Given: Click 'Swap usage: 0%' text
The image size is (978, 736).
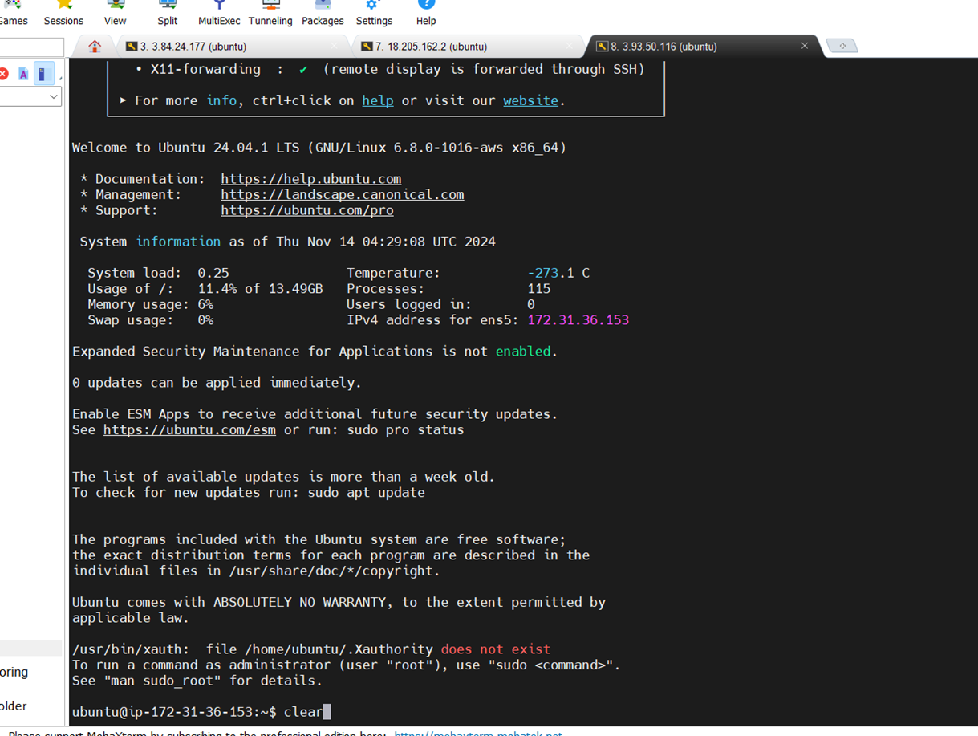Looking at the screenshot, I should (150, 320).
